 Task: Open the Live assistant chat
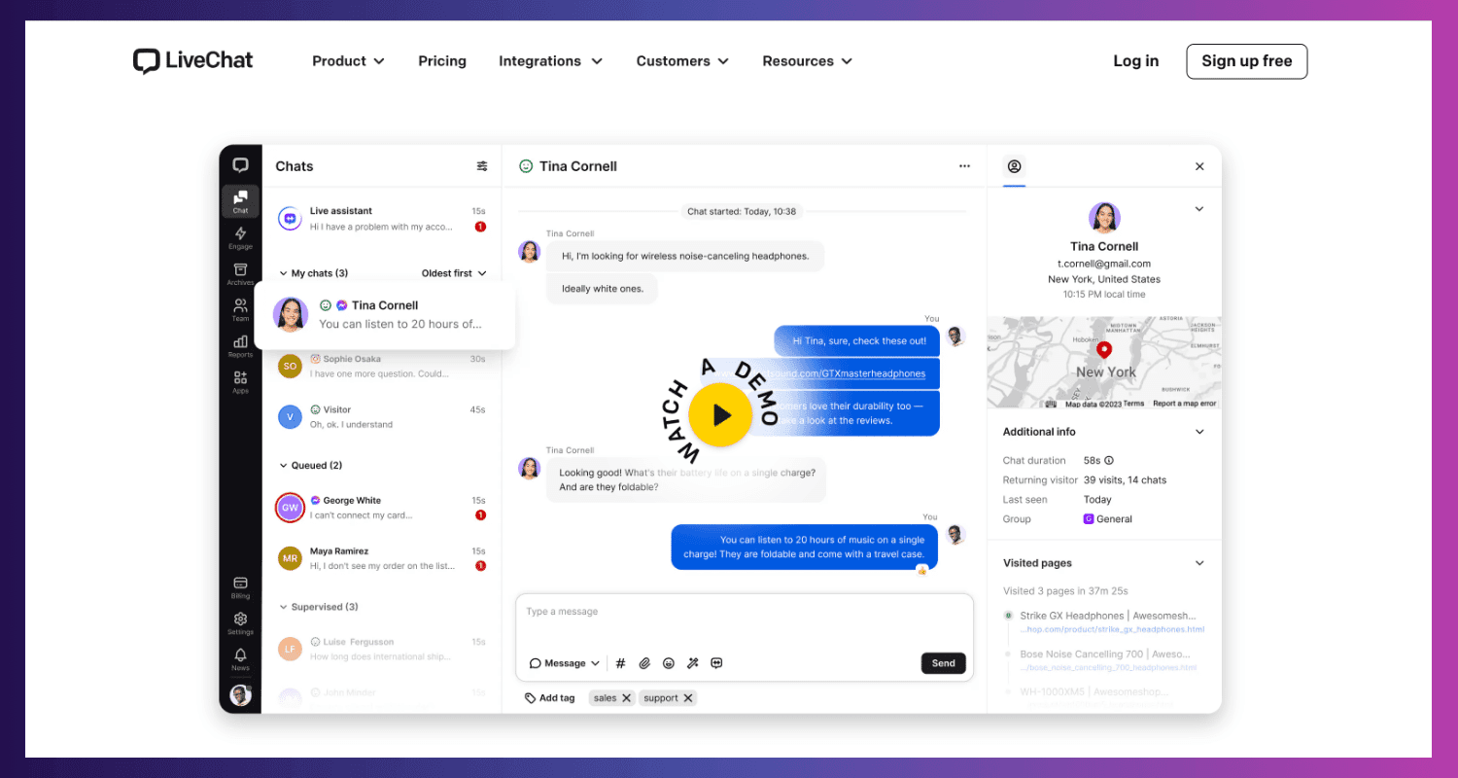382,219
